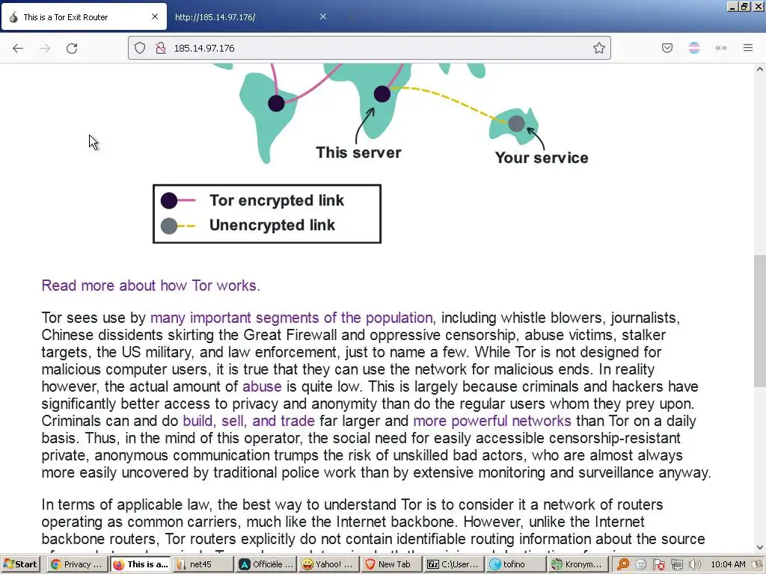Click the 'Unencrypted link' legend text
This screenshot has height=574, width=766.
[272, 225]
